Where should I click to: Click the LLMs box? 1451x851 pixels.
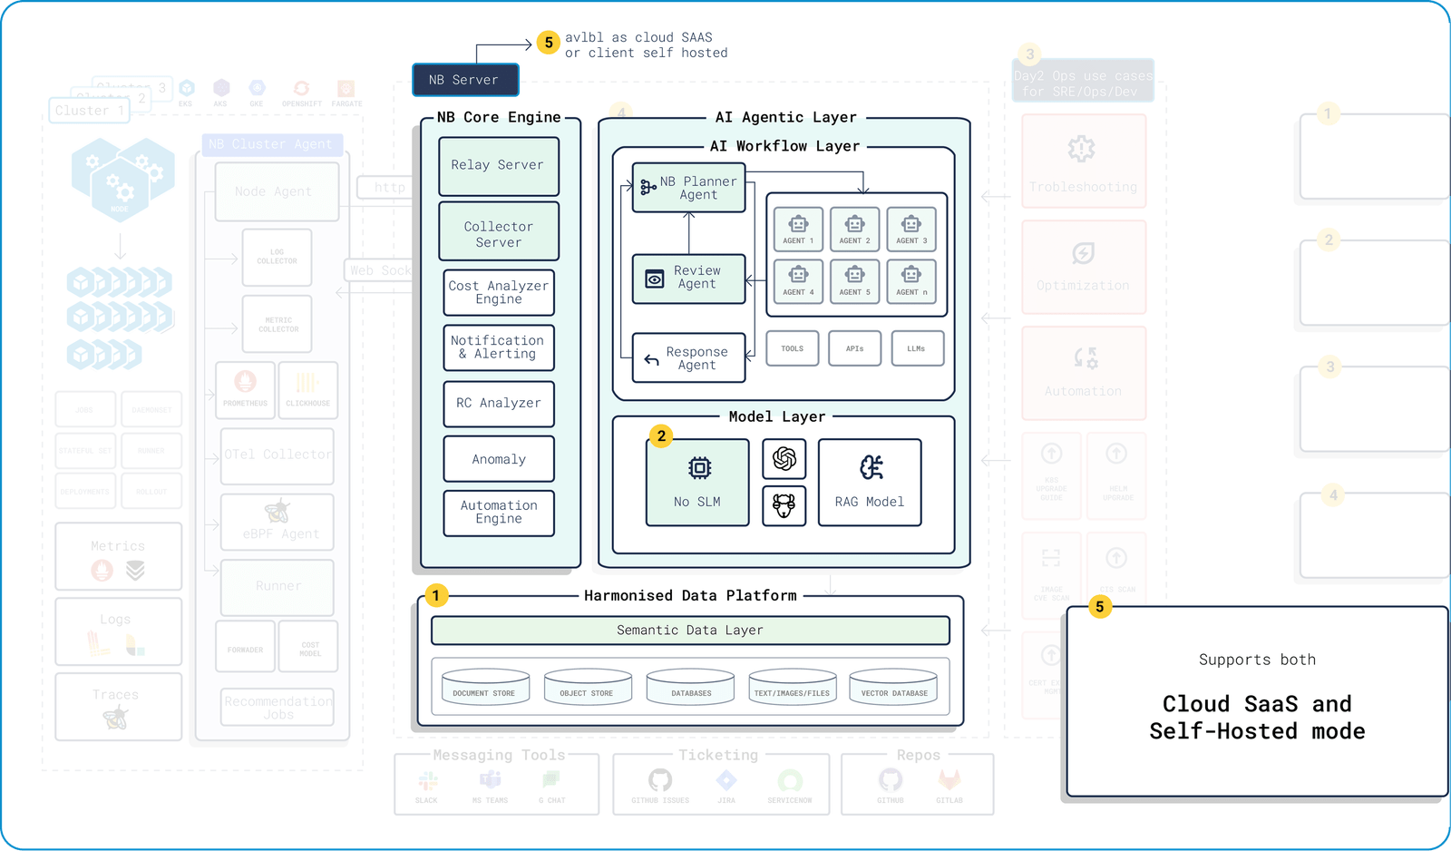918,348
